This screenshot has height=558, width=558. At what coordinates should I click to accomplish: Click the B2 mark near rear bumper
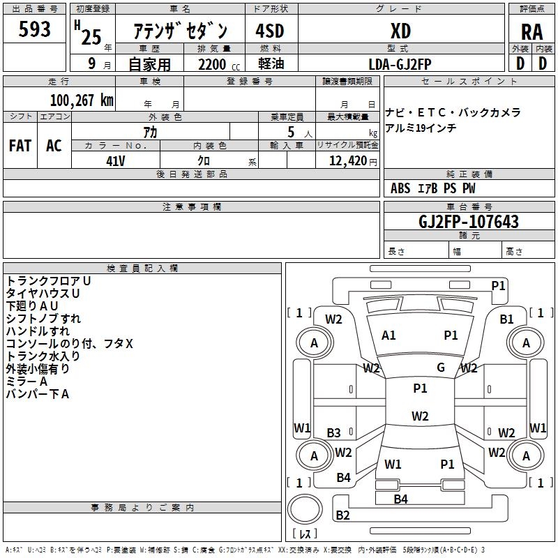coord(342,515)
